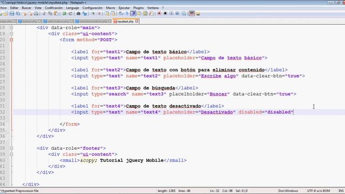Open the Replace dialog from the toolbar icon

[x=85, y=13]
